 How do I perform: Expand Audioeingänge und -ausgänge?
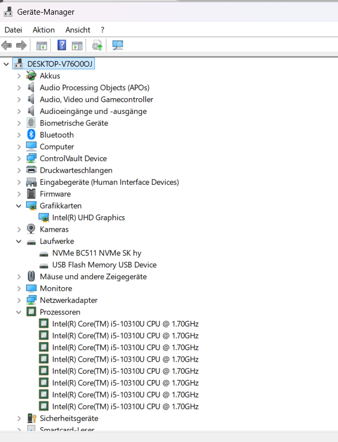pyautogui.click(x=19, y=111)
